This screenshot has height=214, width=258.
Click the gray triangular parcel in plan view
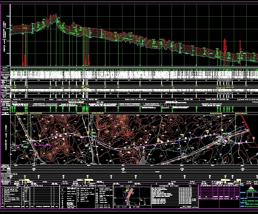pos(142,161)
